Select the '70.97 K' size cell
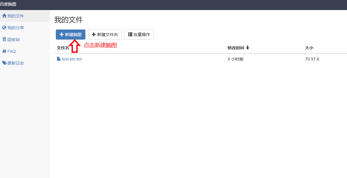Screen dimensions: 347x178 [x=312, y=59]
